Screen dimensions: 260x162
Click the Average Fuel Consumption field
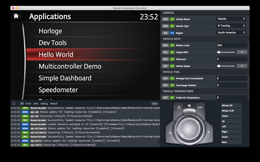[232, 78]
